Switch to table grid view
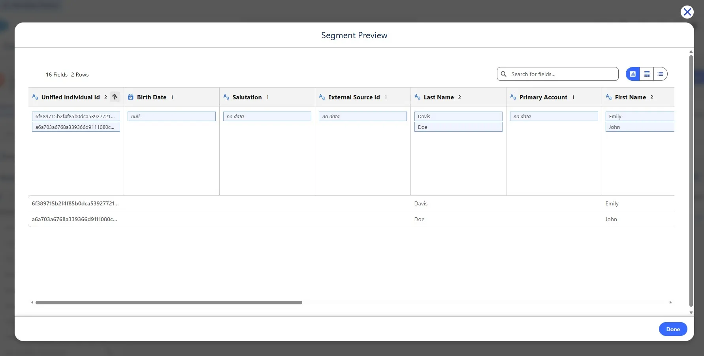Screen dimensions: 704x356 click(x=647, y=74)
